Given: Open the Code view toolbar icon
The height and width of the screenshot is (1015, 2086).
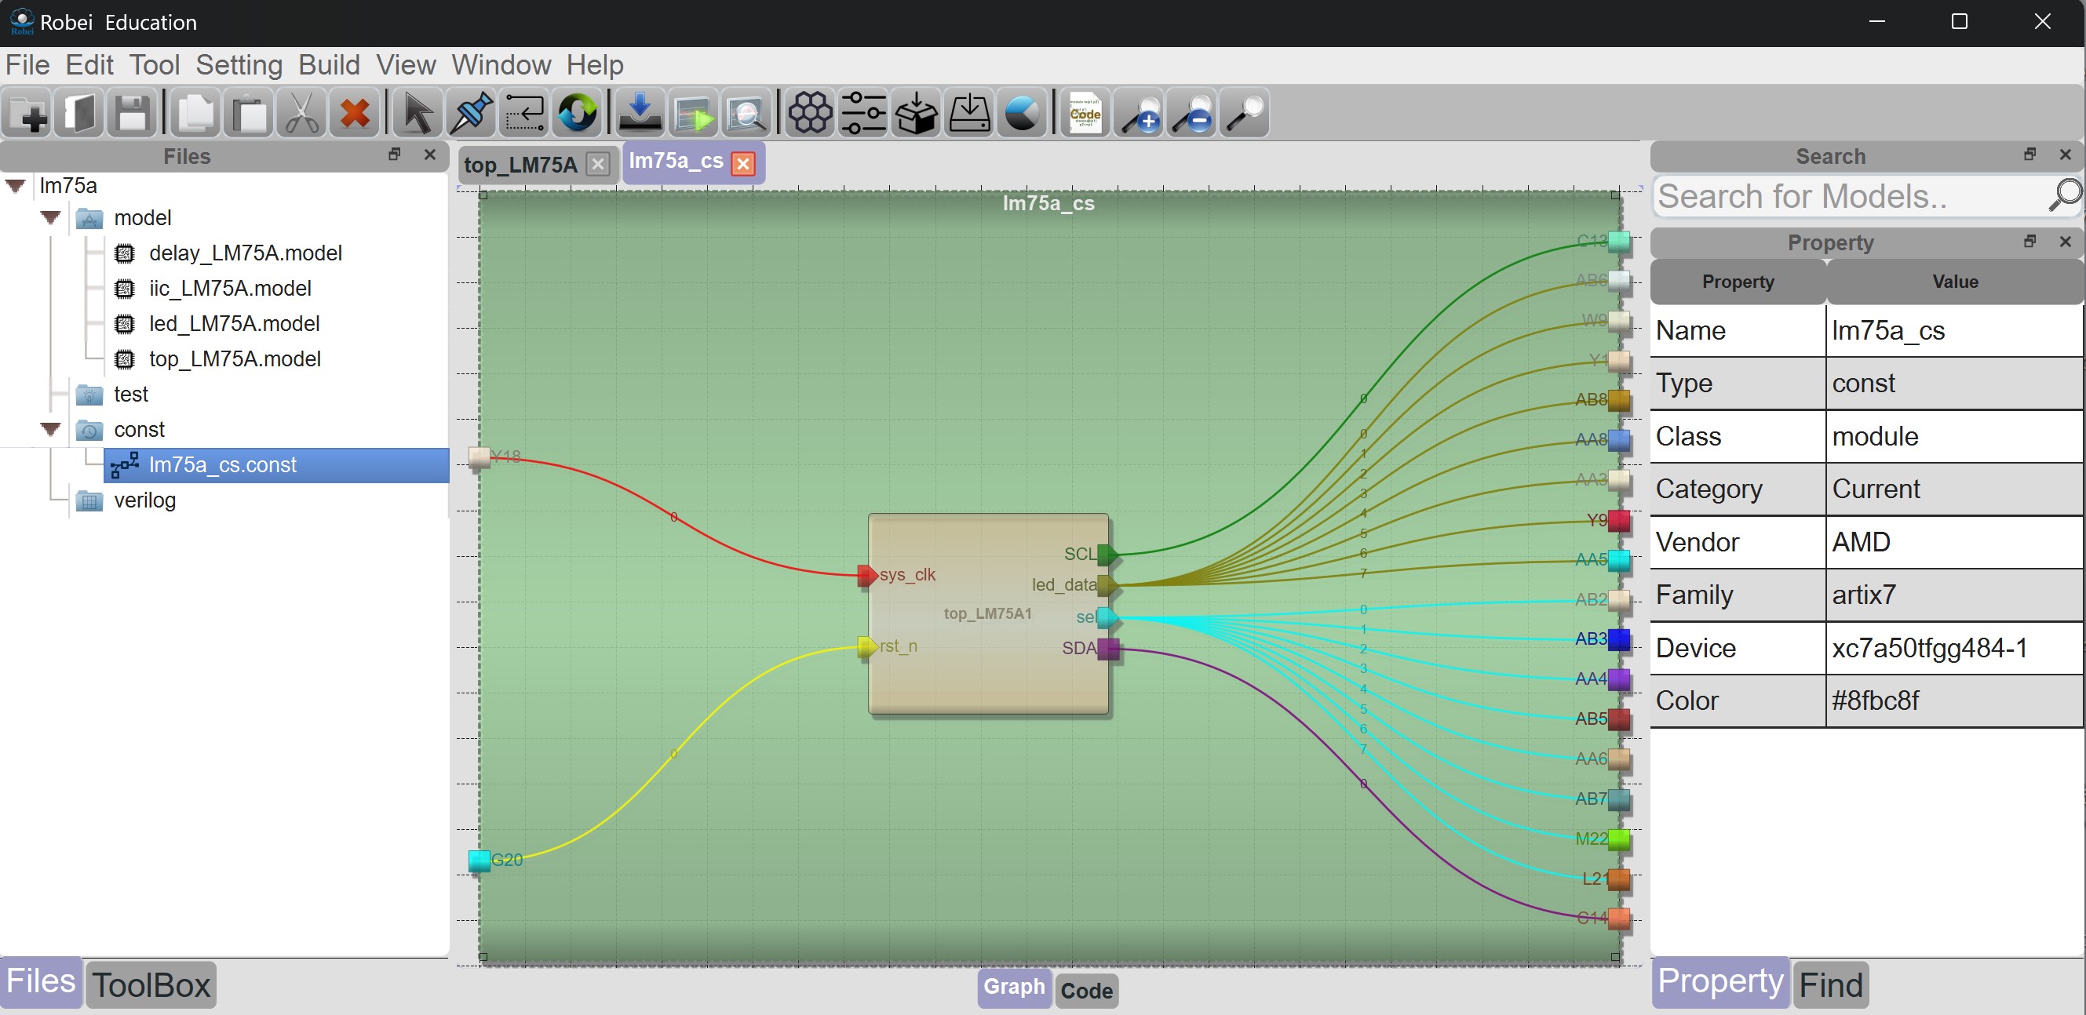Looking at the screenshot, I should point(1085,113).
